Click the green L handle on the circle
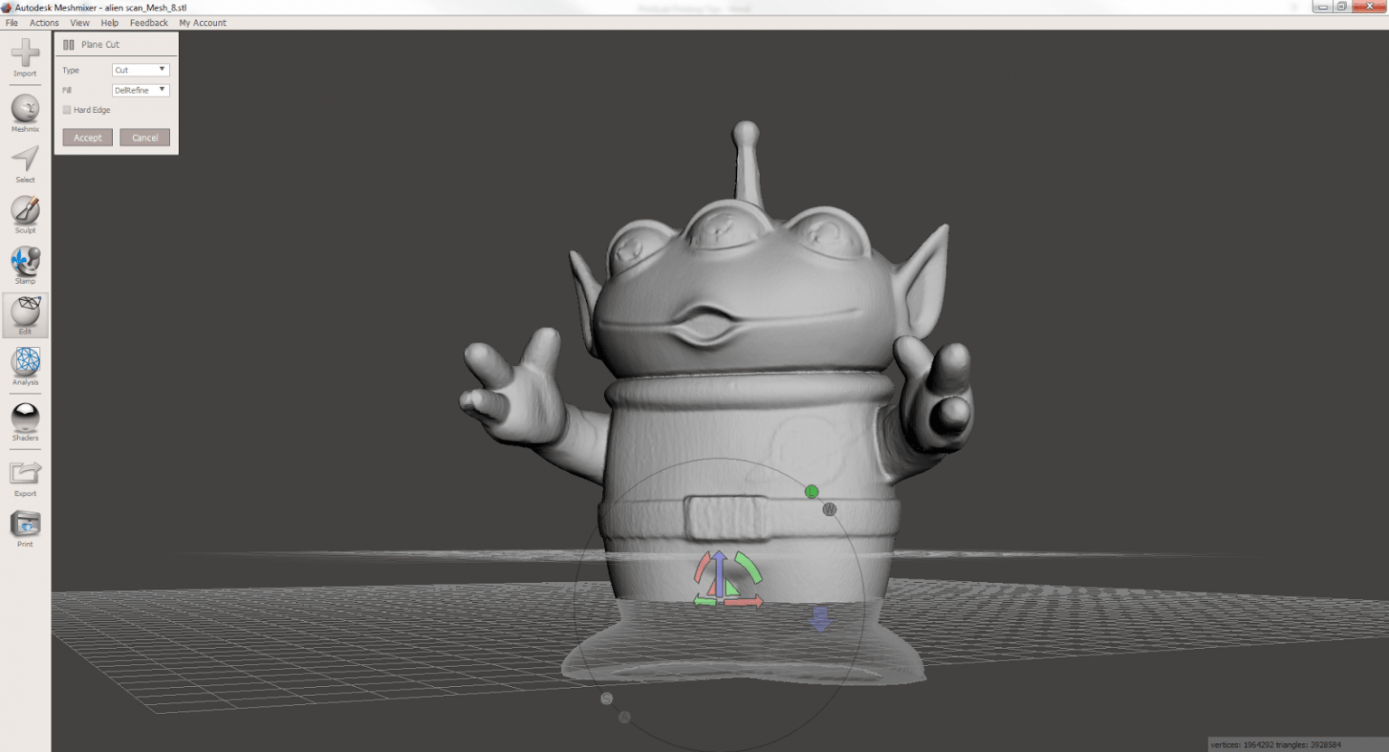Image resolution: width=1389 pixels, height=752 pixels. 811,492
